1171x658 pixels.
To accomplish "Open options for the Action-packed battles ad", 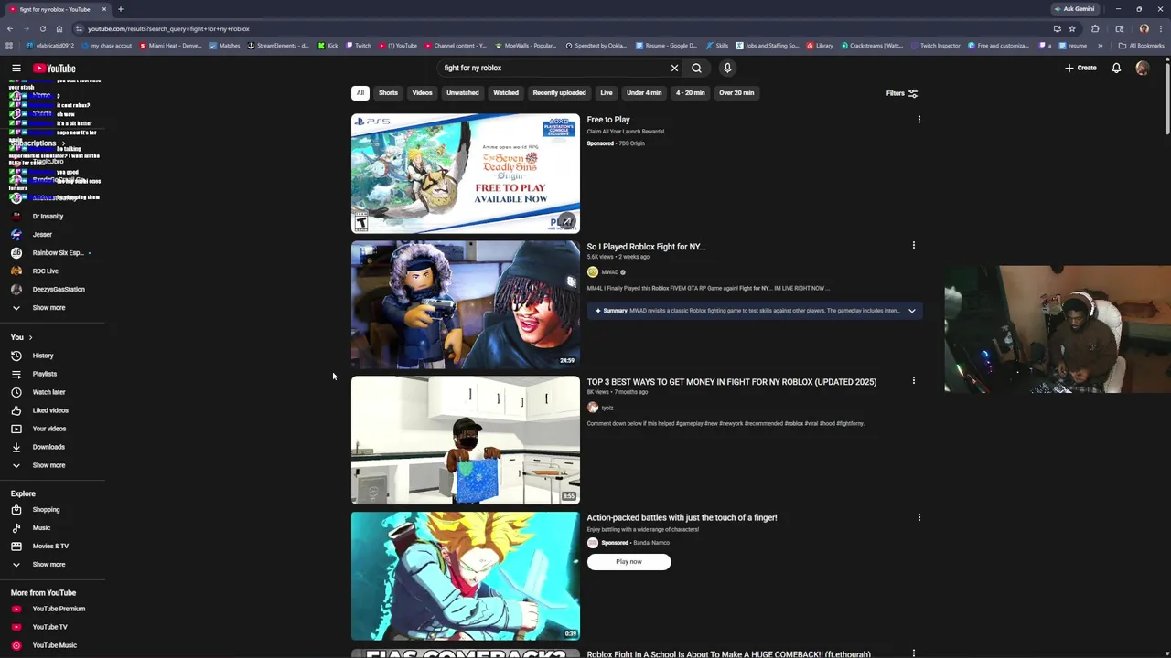I will 919,517.
